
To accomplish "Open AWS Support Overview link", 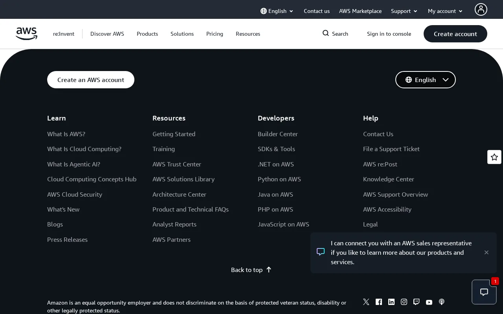I will click(x=395, y=194).
